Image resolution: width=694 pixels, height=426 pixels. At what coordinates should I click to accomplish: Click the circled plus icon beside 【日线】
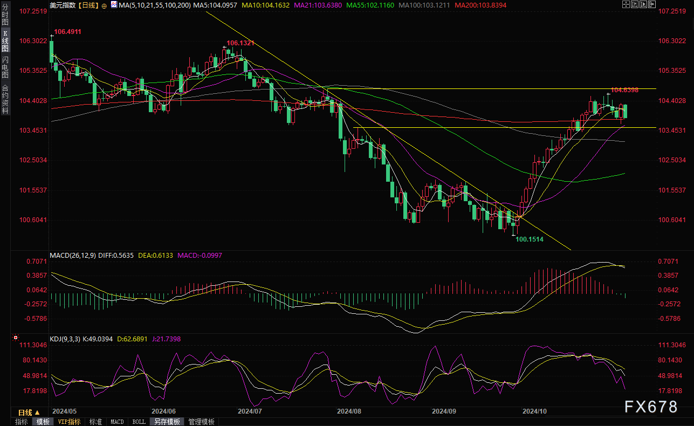(x=104, y=5)
